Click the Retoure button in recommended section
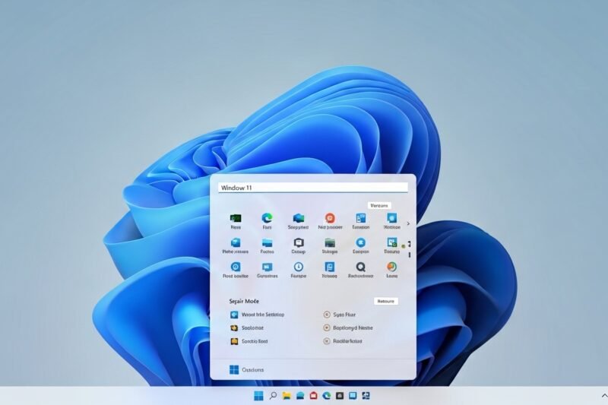The width and height of the screenshot is (608, 405). pyautogui.click(x=386, y=301)
